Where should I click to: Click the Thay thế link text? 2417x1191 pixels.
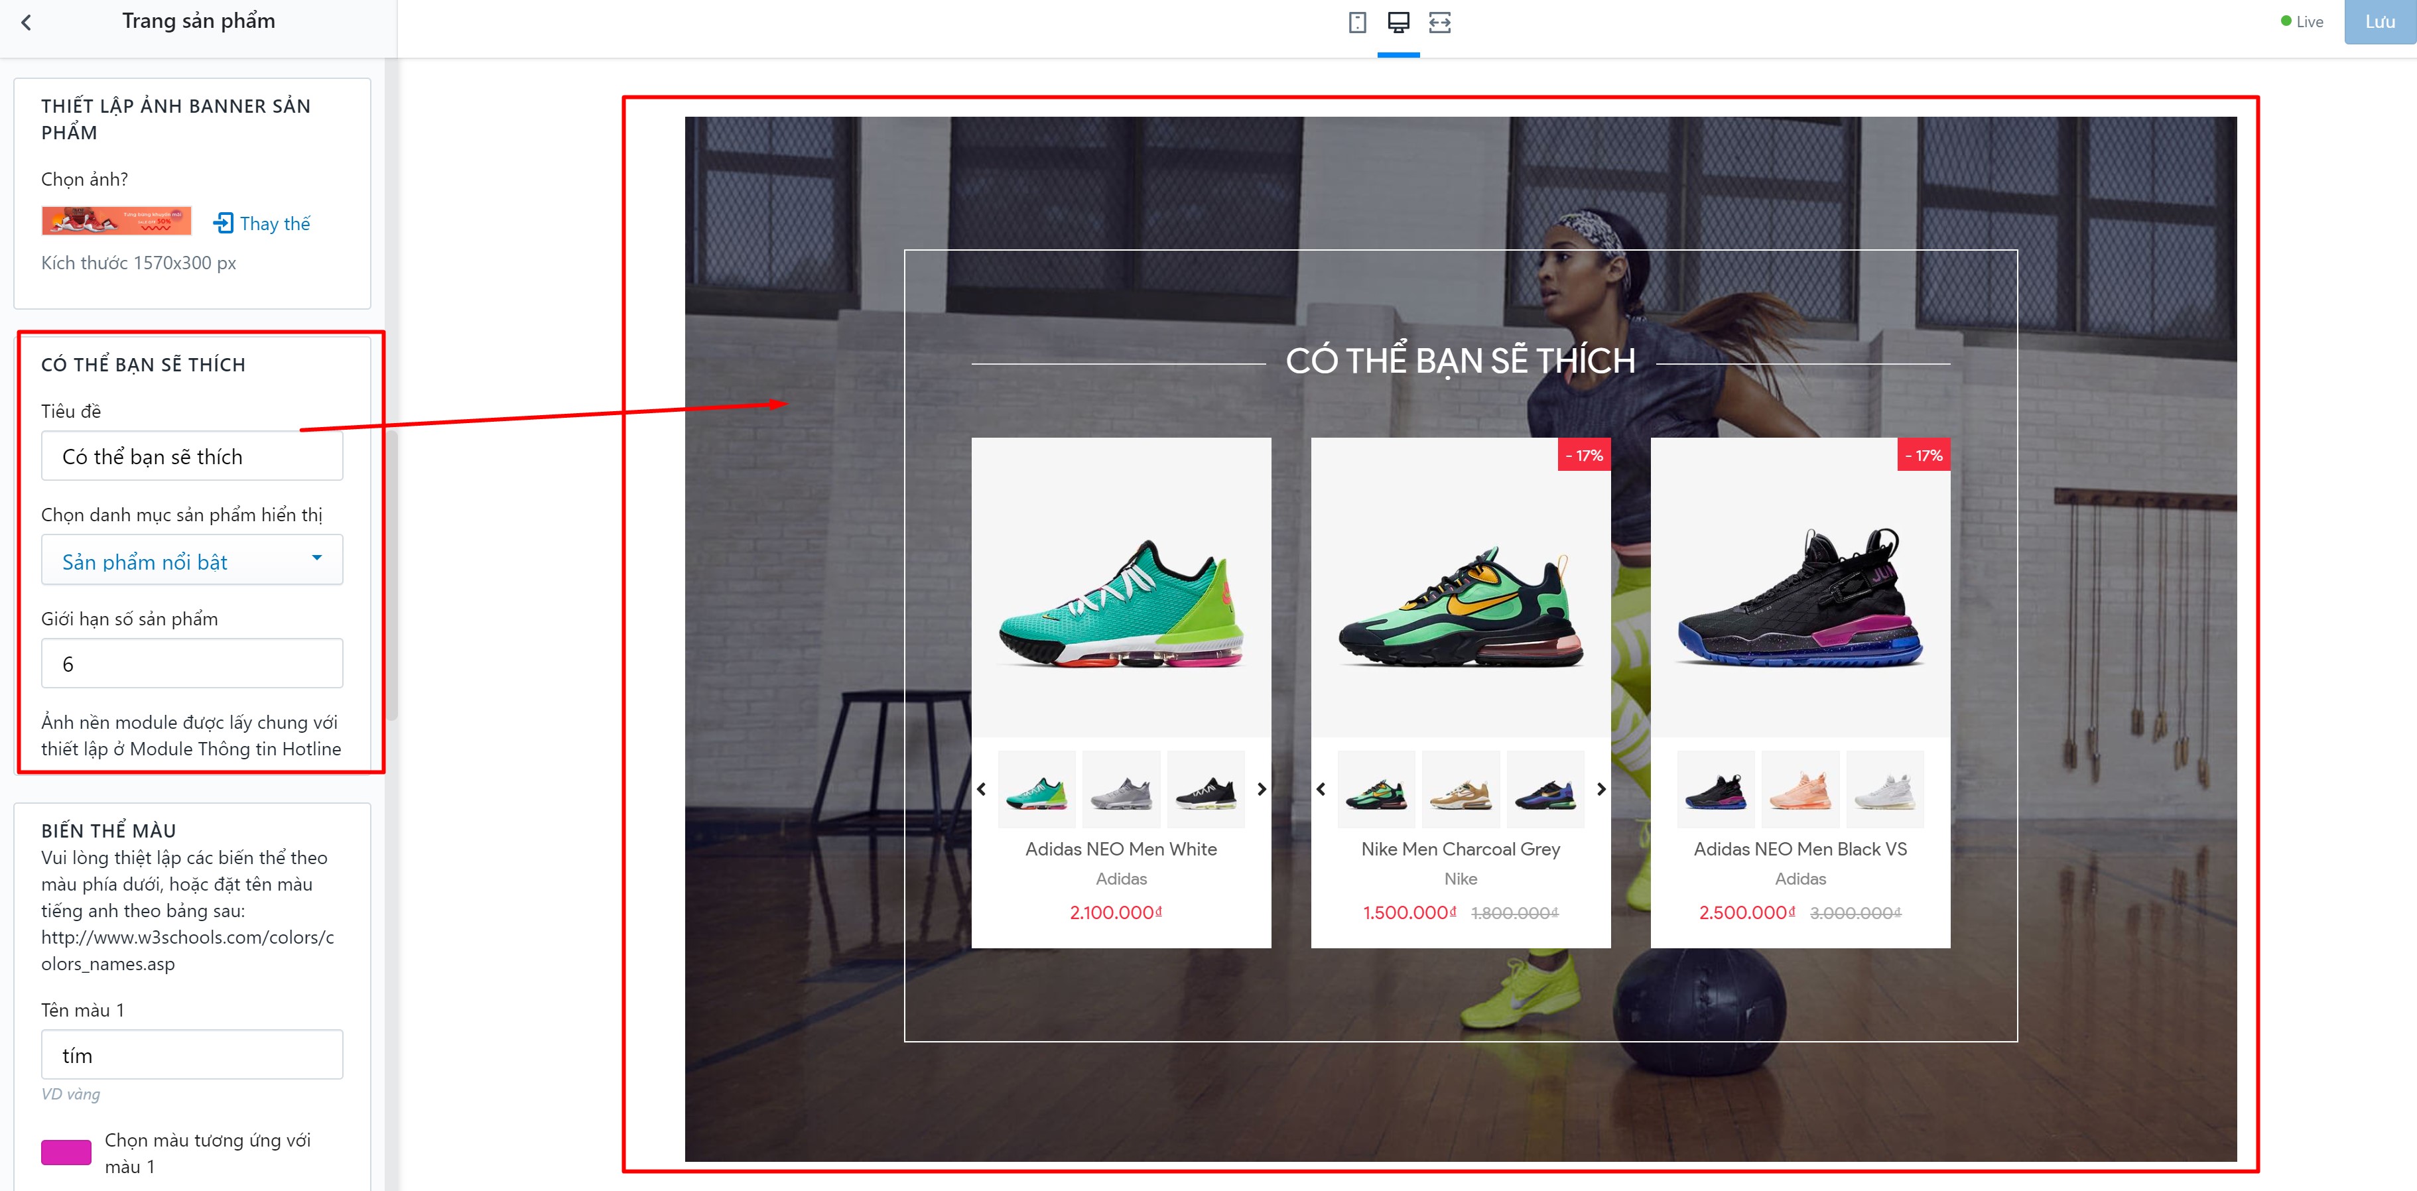click(275, 223)
